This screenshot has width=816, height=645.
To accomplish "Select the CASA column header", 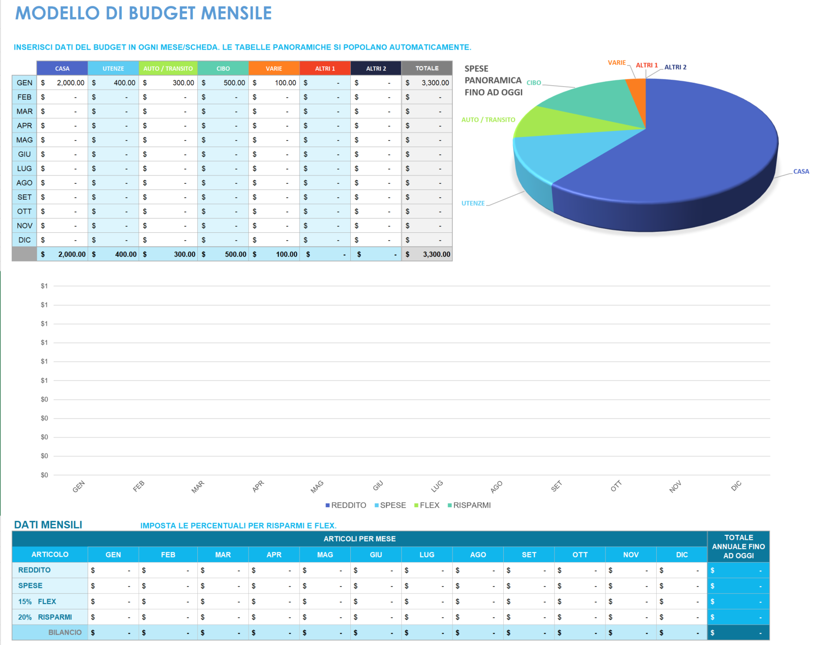I will tap(62, 68).
